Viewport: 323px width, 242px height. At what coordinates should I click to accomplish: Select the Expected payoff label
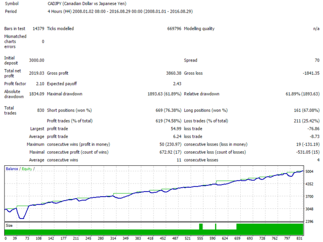tap(62, 84)
